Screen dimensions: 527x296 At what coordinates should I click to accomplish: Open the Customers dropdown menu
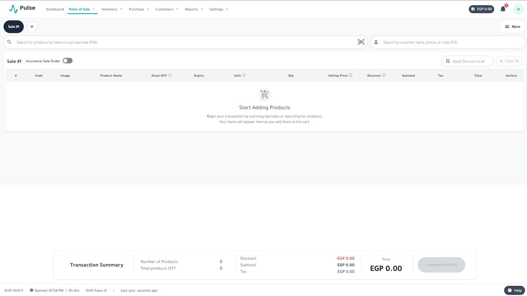click(x=167, y=9)
